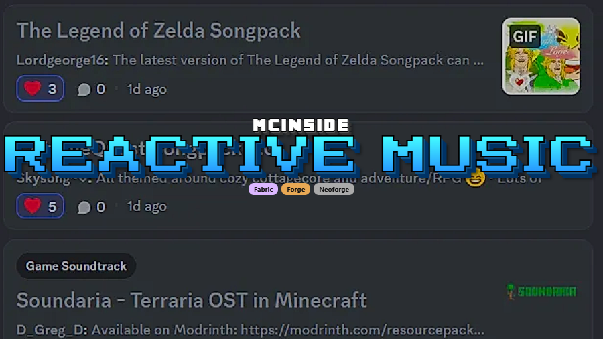Click the grinning emoji in Skysong post
This screenshot has width=603, height=339.
(475, 178)
